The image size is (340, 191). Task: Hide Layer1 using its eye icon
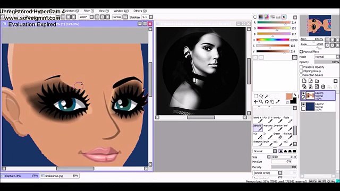pyautogui.click(x=303, y=93)
